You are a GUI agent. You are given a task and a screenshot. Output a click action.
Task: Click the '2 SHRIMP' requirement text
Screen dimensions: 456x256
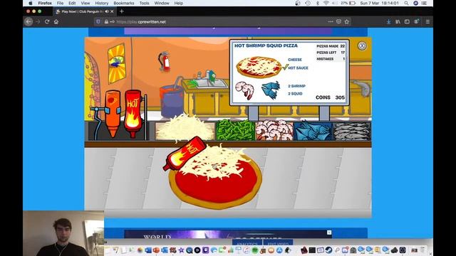click(296, 86)
